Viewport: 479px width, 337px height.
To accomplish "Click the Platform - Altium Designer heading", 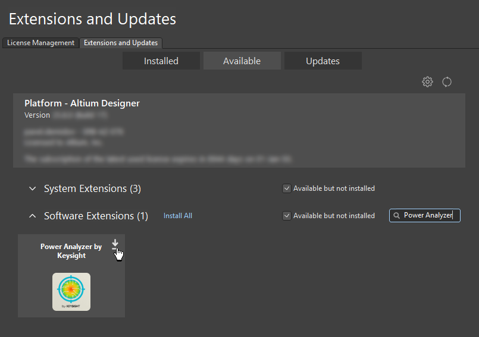I will coord(82,103).
